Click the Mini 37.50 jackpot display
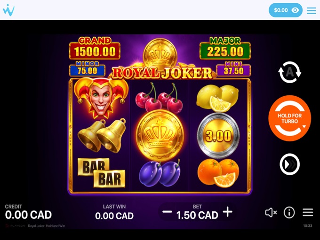 (233, 69)
